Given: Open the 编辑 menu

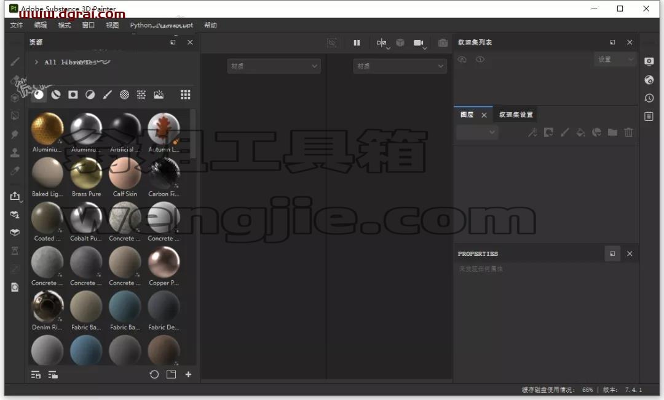Looking at the screenshot, I should (x=40, y=25).
